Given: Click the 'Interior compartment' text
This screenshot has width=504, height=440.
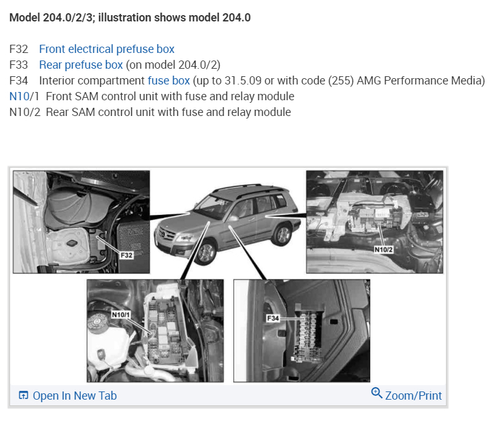Looking at the screenshot, I should point(92,81).
